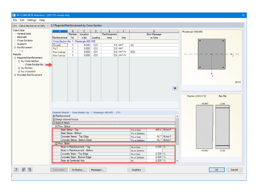Select Supports in the tree
258x193 pixels.
pyautogui.click(x=22, y=44)
